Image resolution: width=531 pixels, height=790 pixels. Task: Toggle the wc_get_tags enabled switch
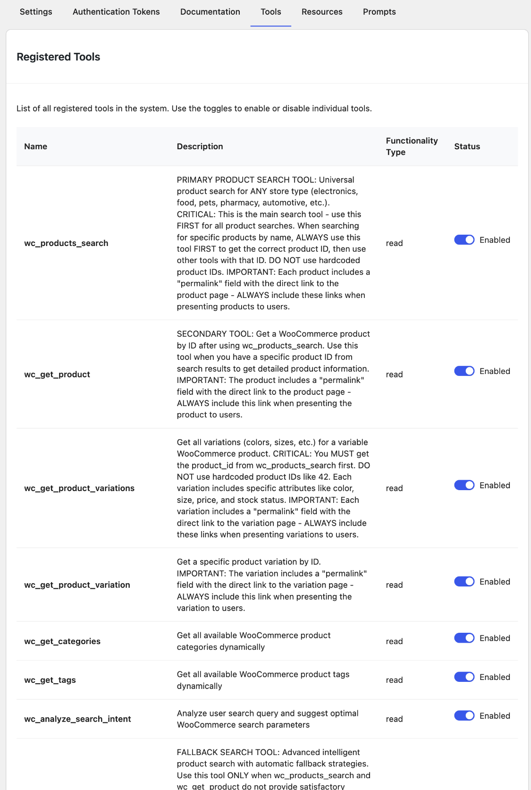464,677
